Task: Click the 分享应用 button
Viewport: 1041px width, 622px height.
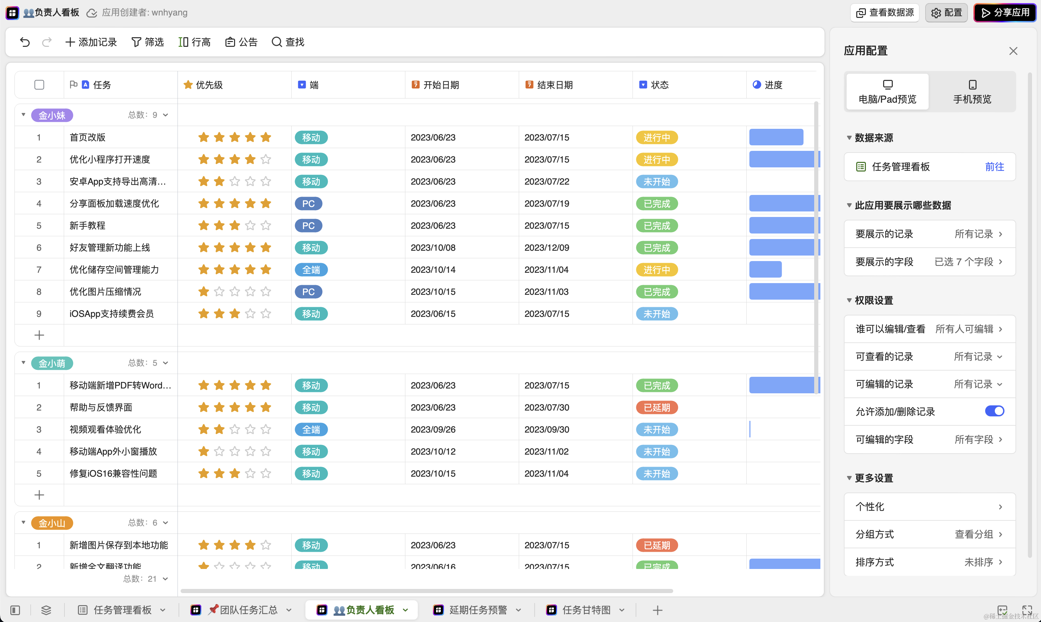Action: [1005, 13]
